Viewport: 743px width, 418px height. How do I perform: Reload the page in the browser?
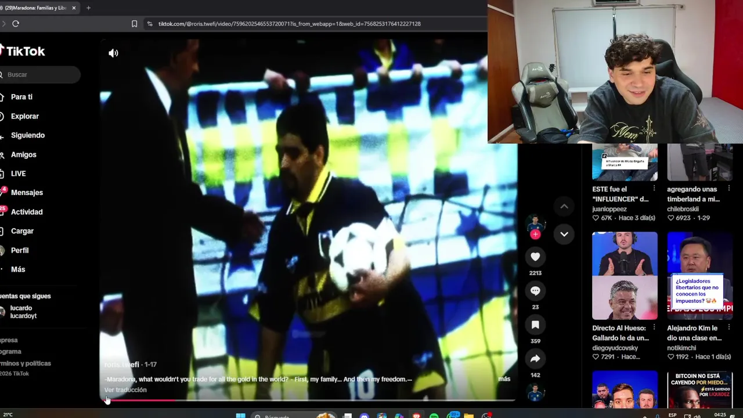click(x=16, y=24)
